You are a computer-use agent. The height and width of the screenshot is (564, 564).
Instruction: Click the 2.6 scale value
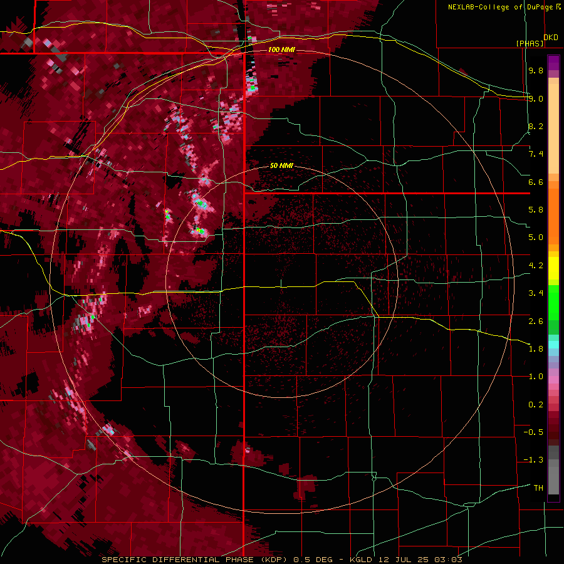(x=536, y=321)
